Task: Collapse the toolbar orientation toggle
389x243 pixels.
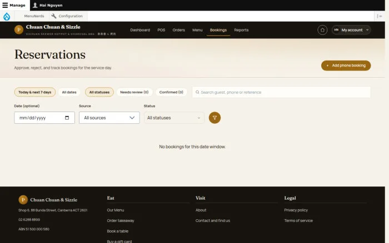Action: click(380, 16)
